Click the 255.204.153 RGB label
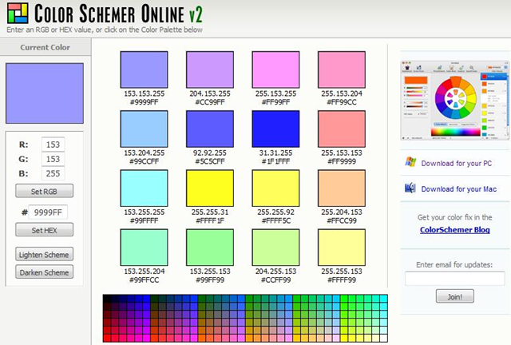The height and width of the screenshot is (345, 511). point(342,212)
